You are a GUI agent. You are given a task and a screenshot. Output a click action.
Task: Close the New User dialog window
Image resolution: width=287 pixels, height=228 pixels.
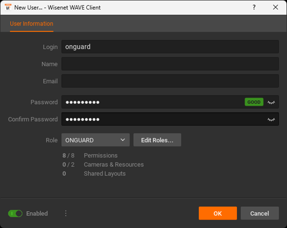tap(276, 7)
